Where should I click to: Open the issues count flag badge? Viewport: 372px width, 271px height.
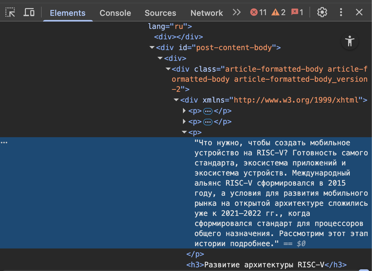point(297,13)
